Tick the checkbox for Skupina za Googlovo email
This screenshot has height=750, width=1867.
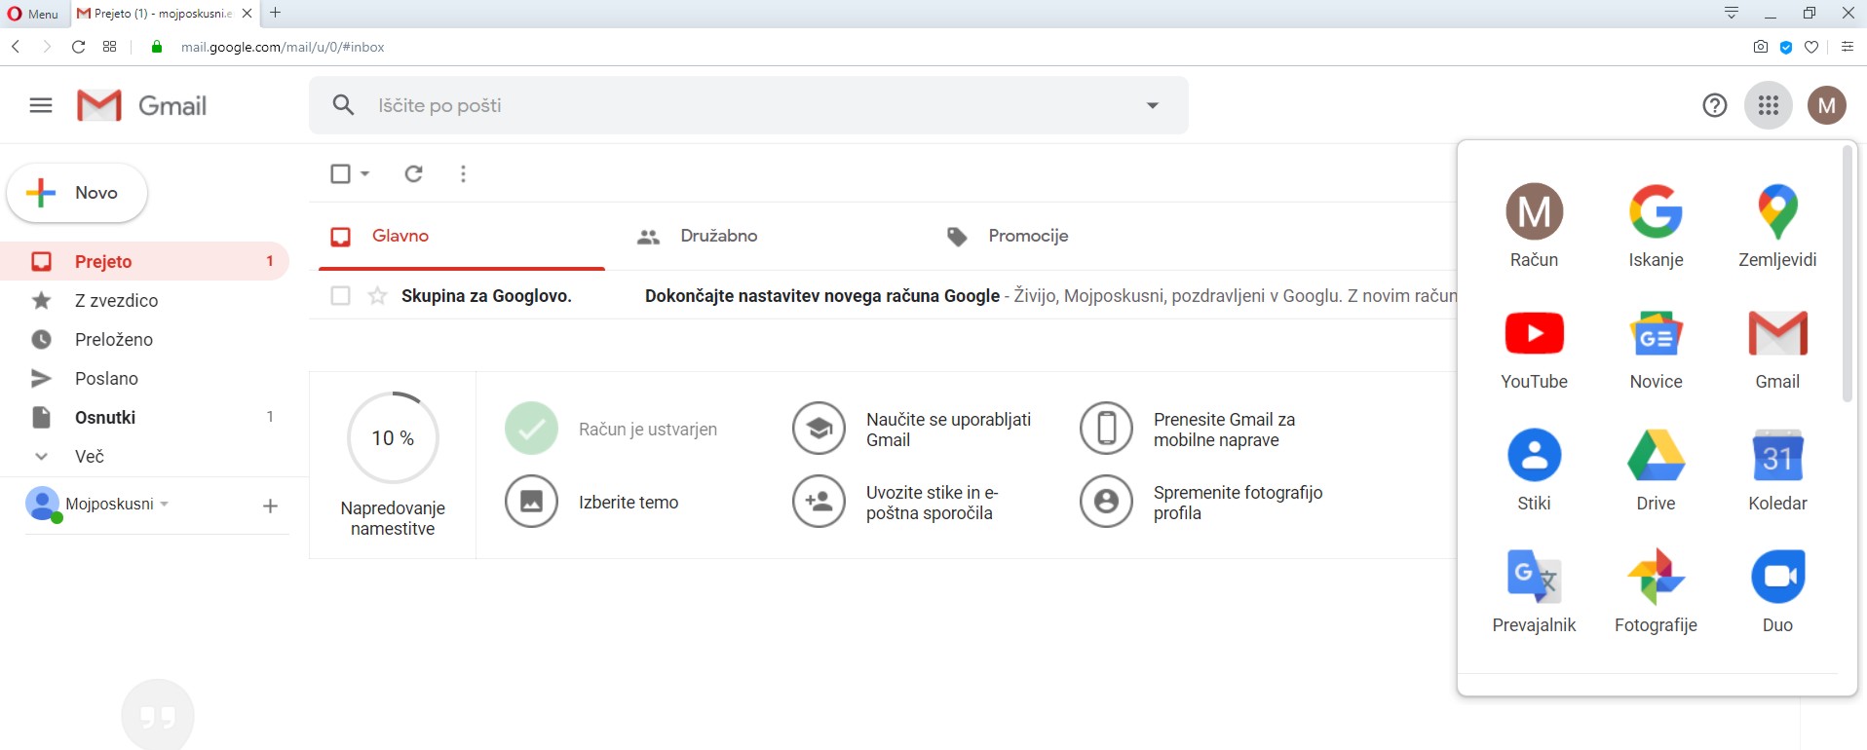click(x=340, y=296)
